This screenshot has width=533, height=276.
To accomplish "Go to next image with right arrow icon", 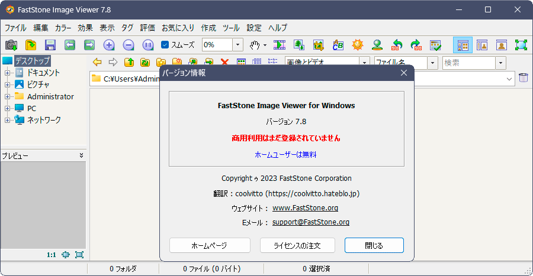I will pos(89,45).
